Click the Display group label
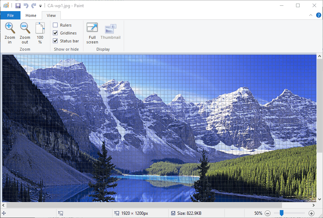The image size is (323, 218). 103,49
